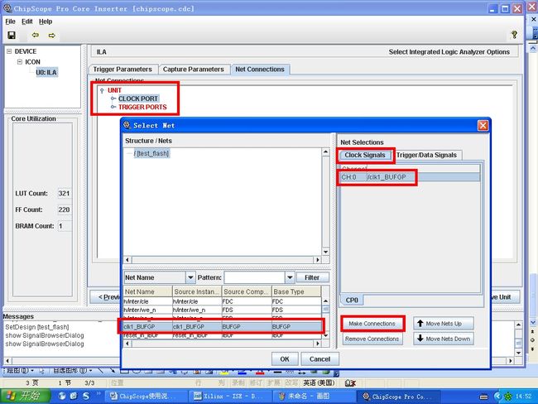Click the Source Instan... column header
538x404 pixels.
197,291
